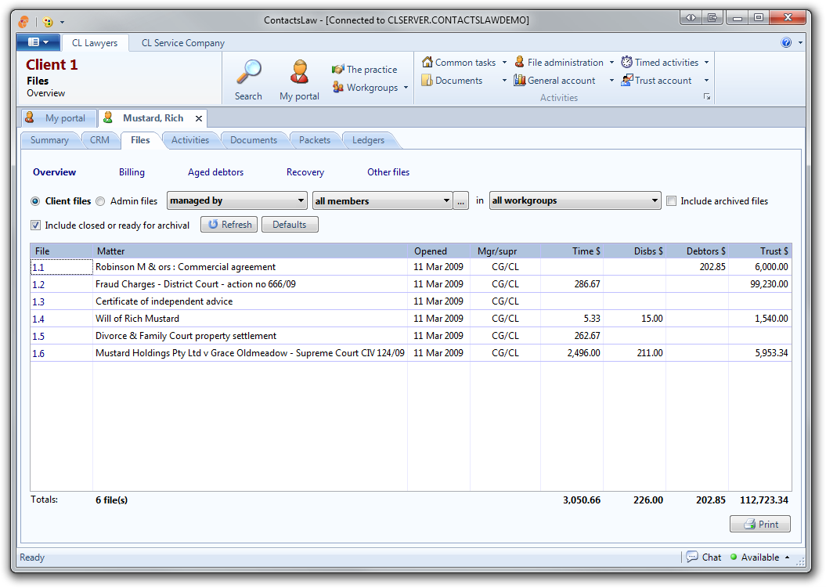Select 'Certificate of independent advice' matter
Viewport: 826px width, 588px height.
tap(164, 301)
